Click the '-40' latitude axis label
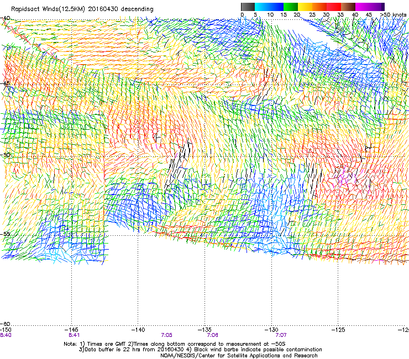The height and width of the screenshot is (359, 409). (x=5, y=18)
